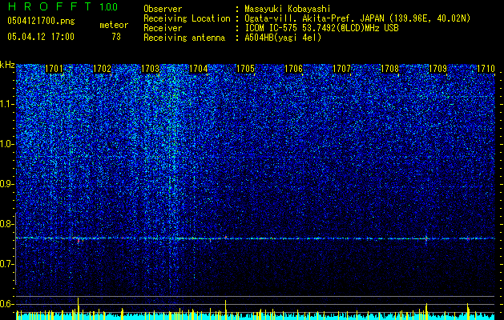Select the filename 0504121700.png
The height and width of the screenshot is (320, 504).
(41, 21)
